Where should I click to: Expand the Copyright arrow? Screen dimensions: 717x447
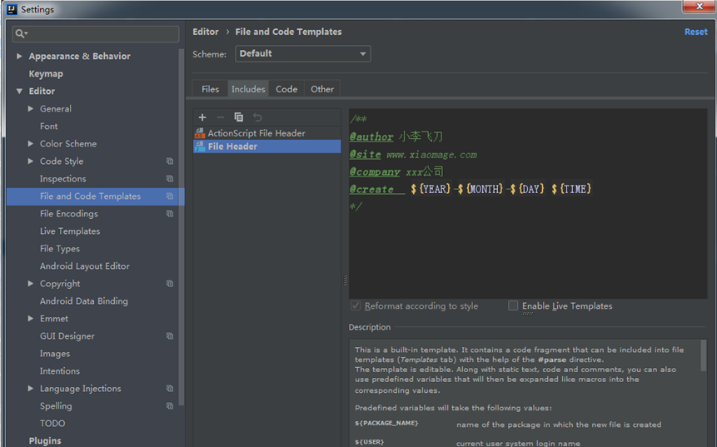click(31, 283)
